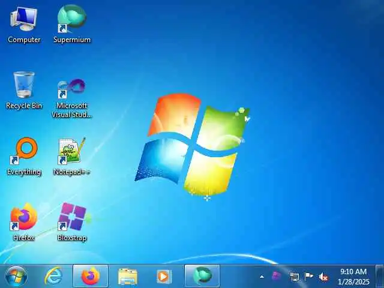Image resolution: width=384 pixels, height=288 pixels.
Task: Select the Supermium desktop shortcut
Action: pos(72,25)
